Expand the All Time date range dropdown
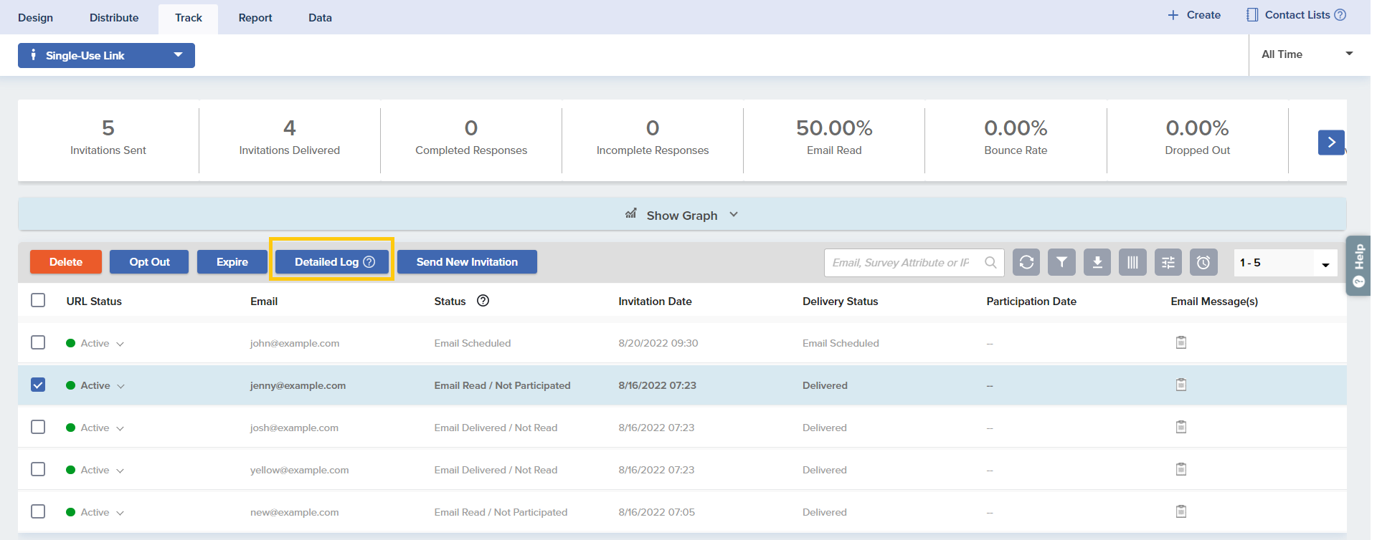This screenshot has height=540, width=1377. (x=1305, y=54)
